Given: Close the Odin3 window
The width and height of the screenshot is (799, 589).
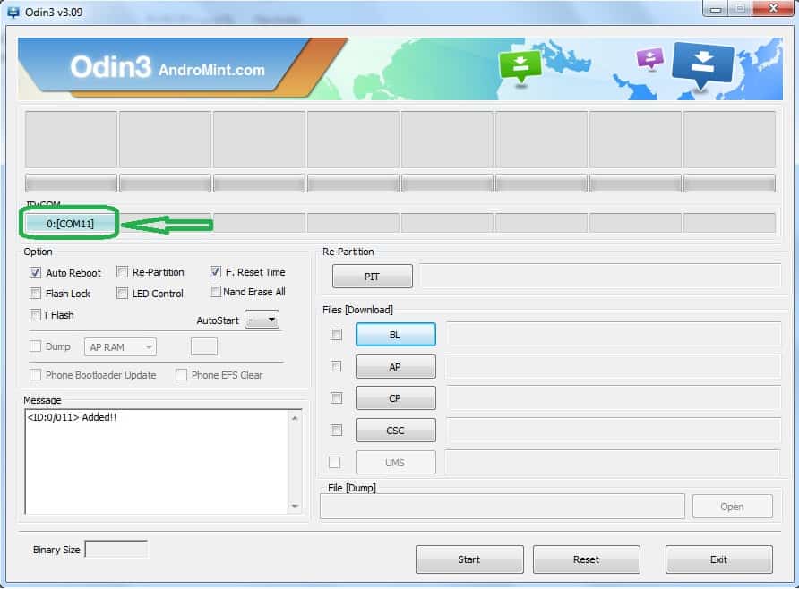Looking at the screenshot, I should click(x=772, y=8).
